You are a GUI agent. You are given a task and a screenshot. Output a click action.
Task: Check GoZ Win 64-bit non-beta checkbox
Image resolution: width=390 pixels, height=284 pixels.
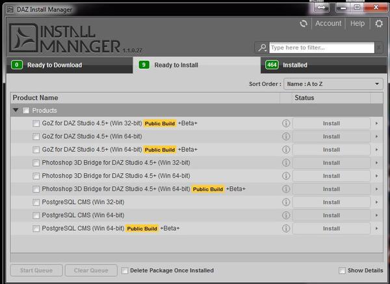point(36,136)
